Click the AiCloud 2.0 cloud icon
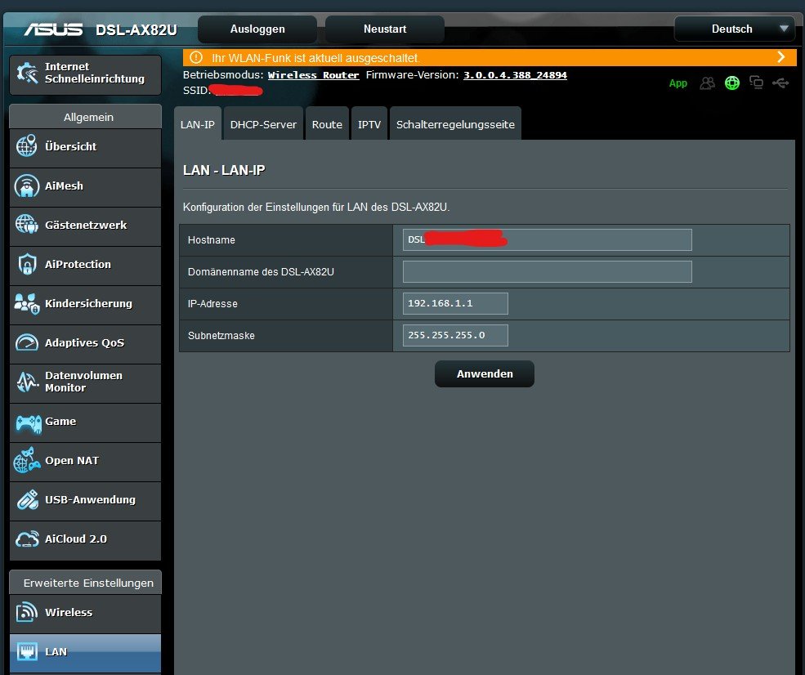Screen dimensions: 805x675 [27, 539]
